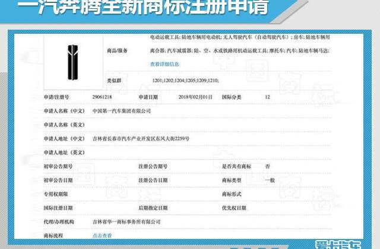Click the 代理/办理机构 label

click(x=59, y=222)
